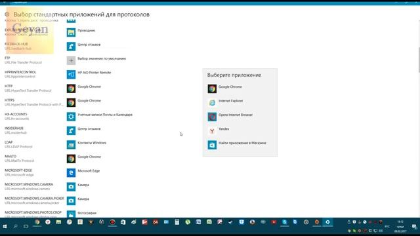
Task: Click the FTP protocol name
Action: pos(7,58)
